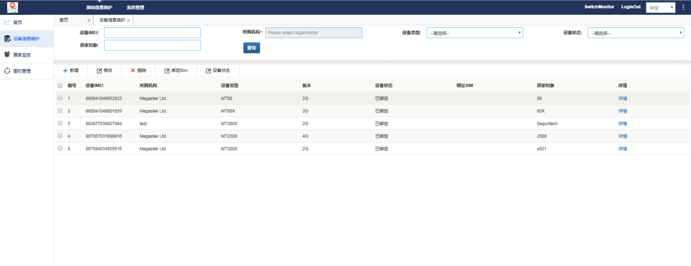Click the 删除 red X delete icon
Viewport: 691px width, 266px height.
133,71
